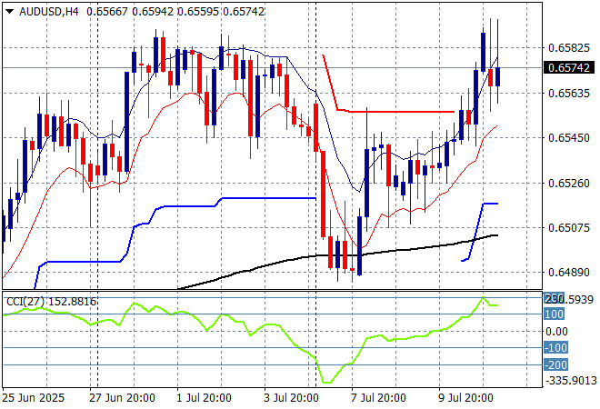600x409 pixels.
Task: Click the triangle arrow beside AUDUSD,H4
Action: [x=9, y=9]
